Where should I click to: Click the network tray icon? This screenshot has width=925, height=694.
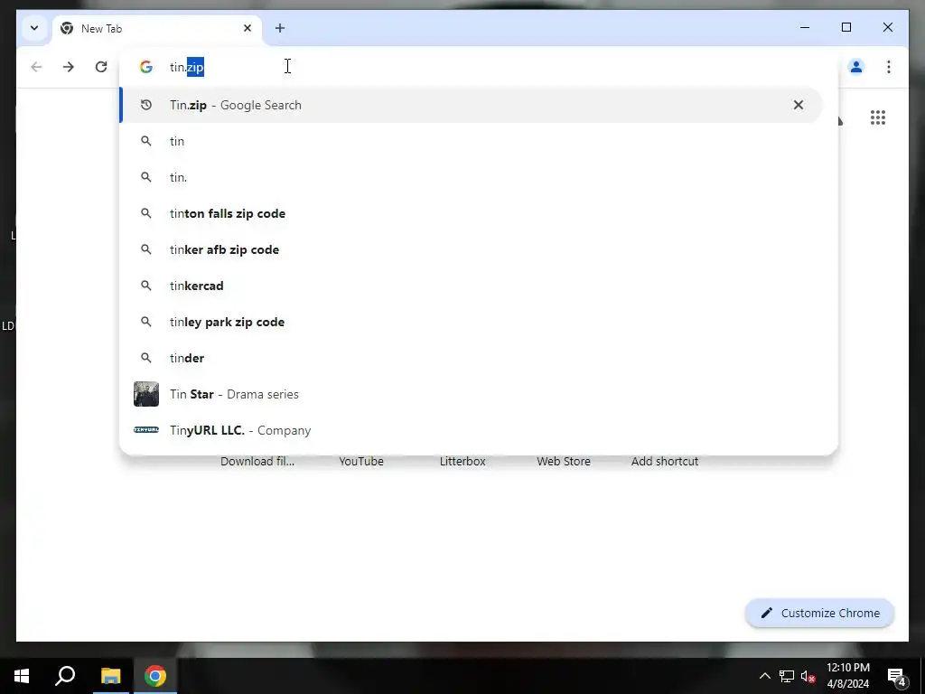pos(787,676)
